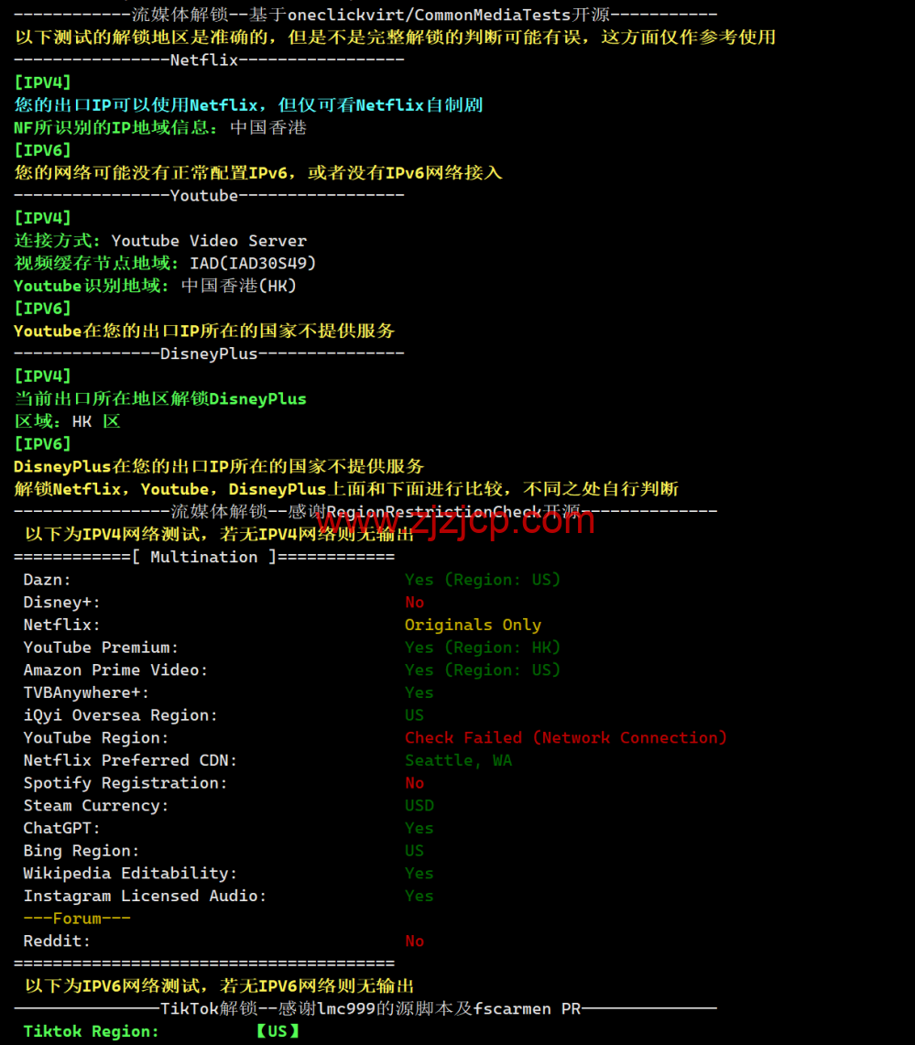The width and height of the screenshot is (915, 1045).
Task: Click the Reddit label in Forum section
Action: point(57,942)
